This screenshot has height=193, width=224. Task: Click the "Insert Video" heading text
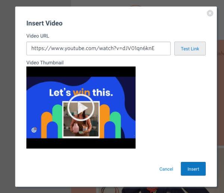coord(44,23)
